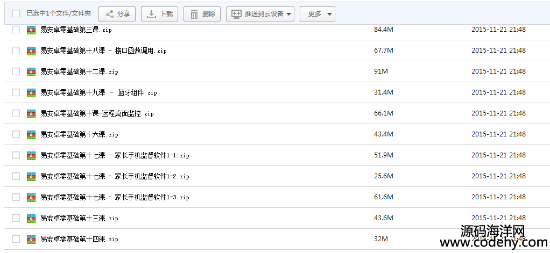
Task: Open the 第十课-远程桌面监控.zip file name
Action: (97, 114)
